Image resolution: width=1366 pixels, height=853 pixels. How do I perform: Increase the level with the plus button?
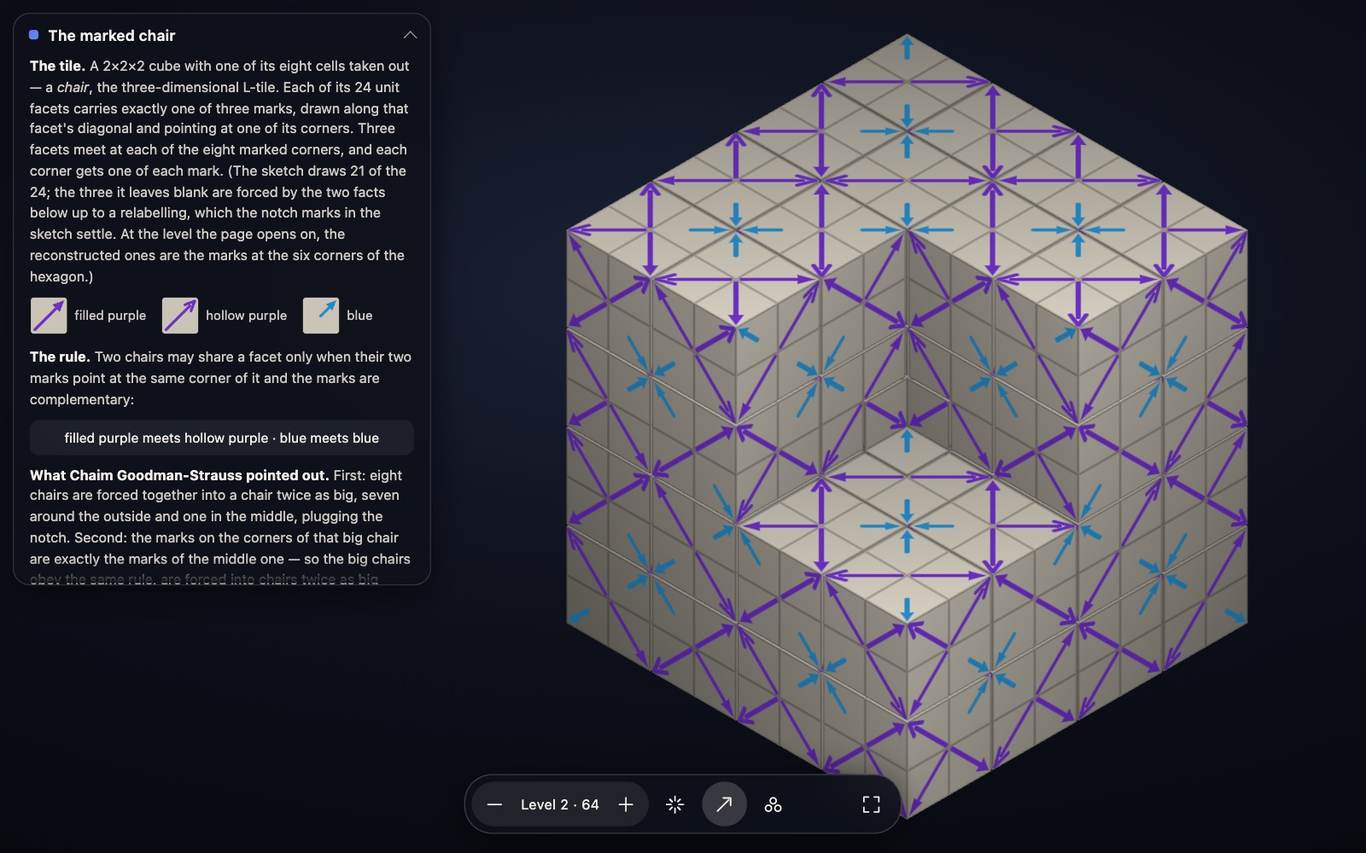tap(626, 804)
